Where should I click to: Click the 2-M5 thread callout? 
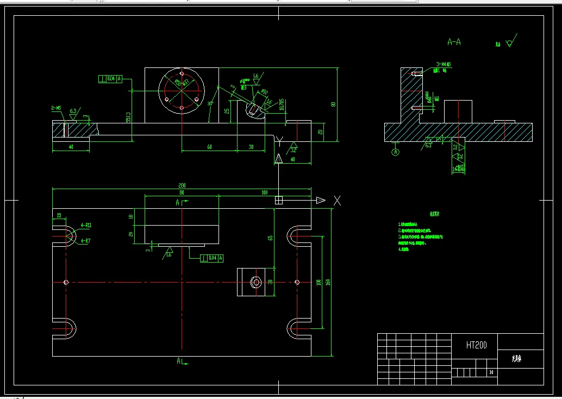tap(57, 108)
